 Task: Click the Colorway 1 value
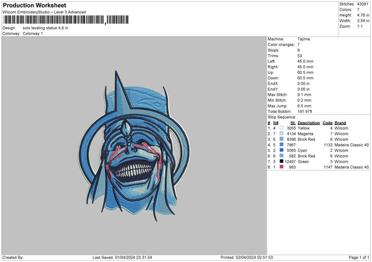(33, 33)
